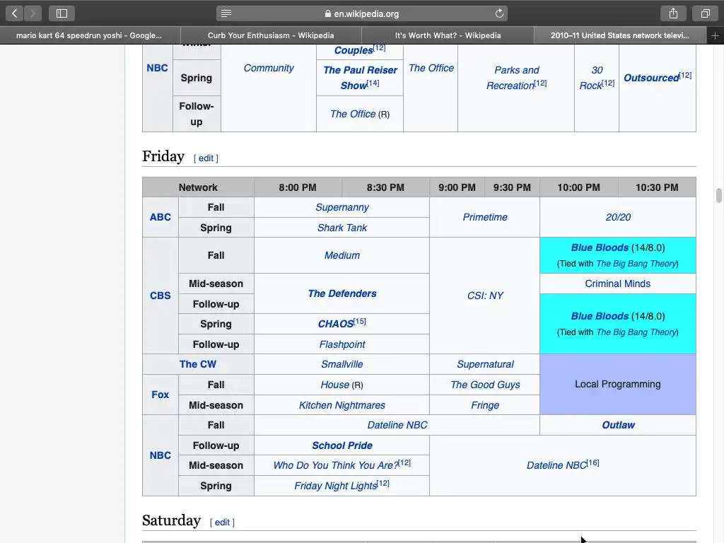Open the Share sheet icon
Viewport: 724px width, 543px height.
click(673, 13)
